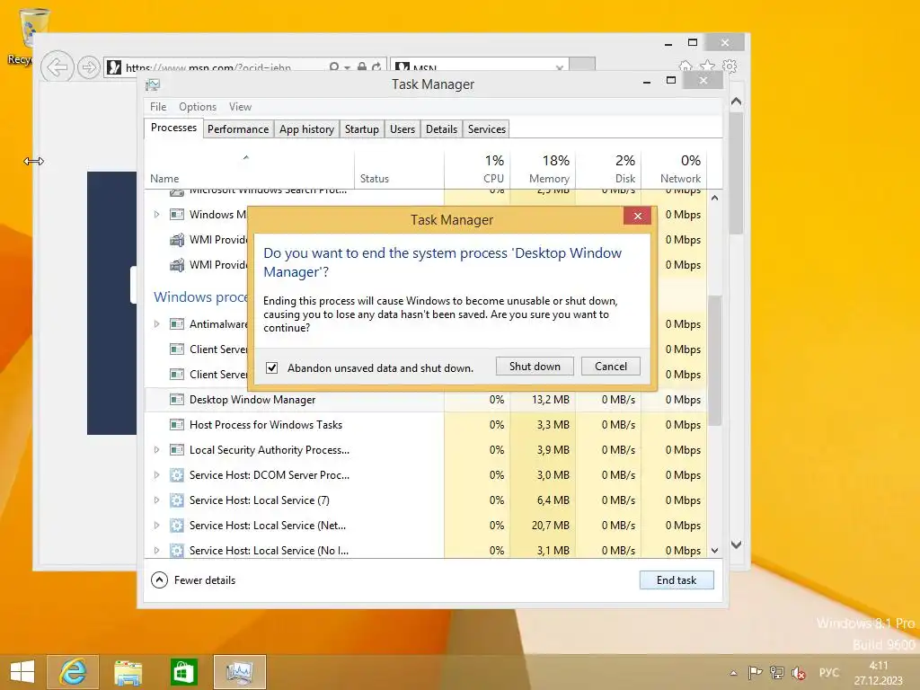920x690 pixels.
Task: Refresh the page in Internet Explorer
Action: (376, 66)
